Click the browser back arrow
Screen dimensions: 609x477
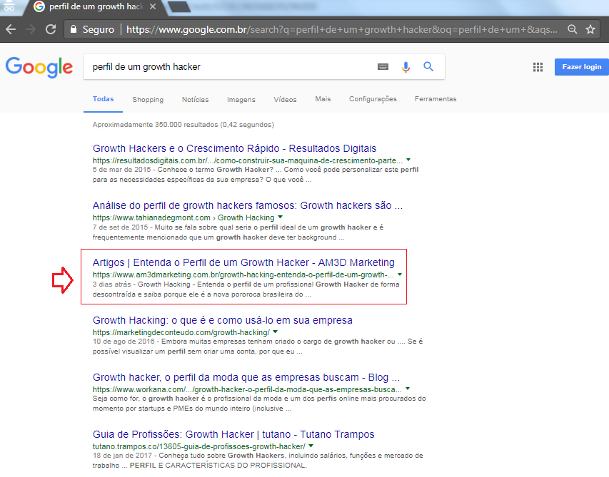11,29
